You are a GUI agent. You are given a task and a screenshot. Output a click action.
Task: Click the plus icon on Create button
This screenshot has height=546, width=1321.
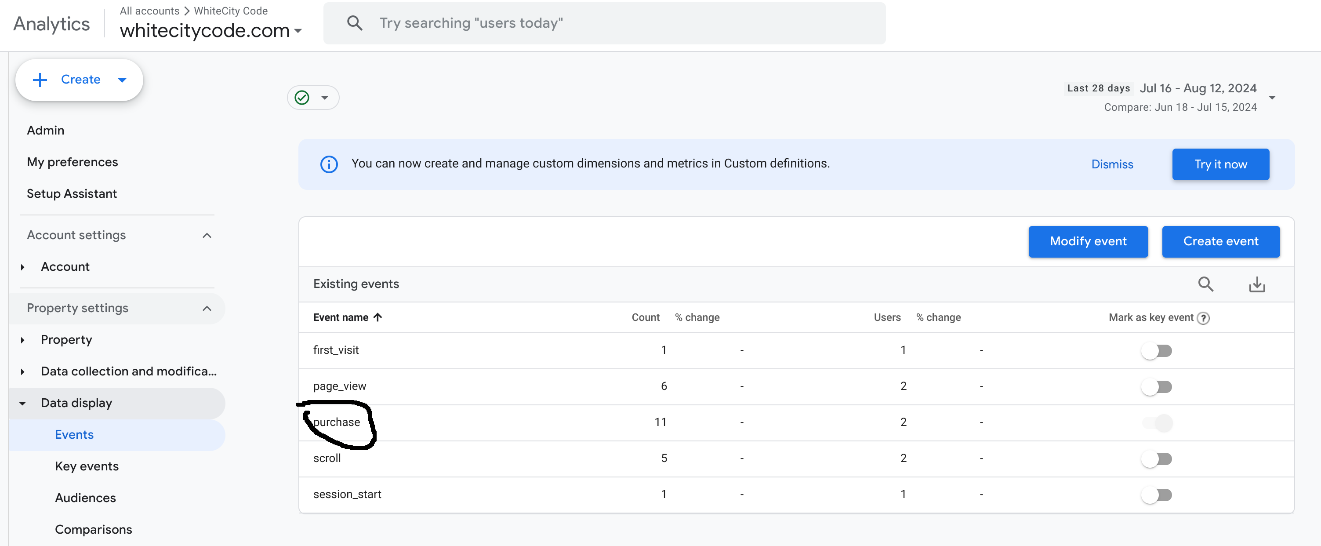tap(40, 80)
